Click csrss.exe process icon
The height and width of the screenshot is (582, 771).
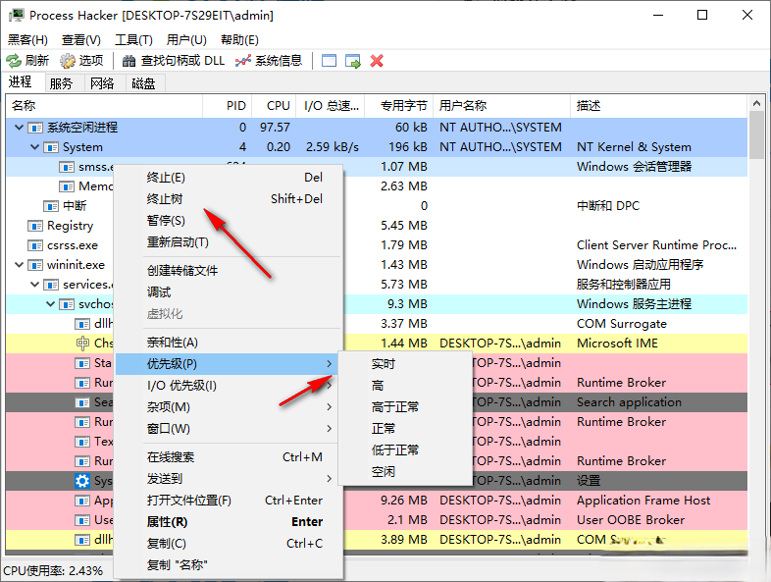click(35, 245)
